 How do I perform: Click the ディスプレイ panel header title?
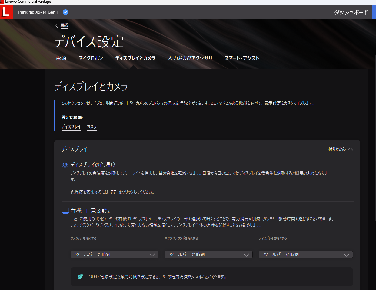pos(75,149)
